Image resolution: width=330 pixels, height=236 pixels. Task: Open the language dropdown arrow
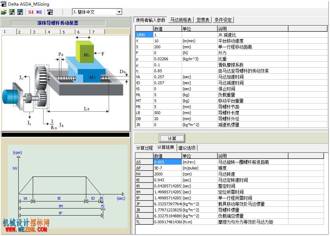click(x=119, y=12)
